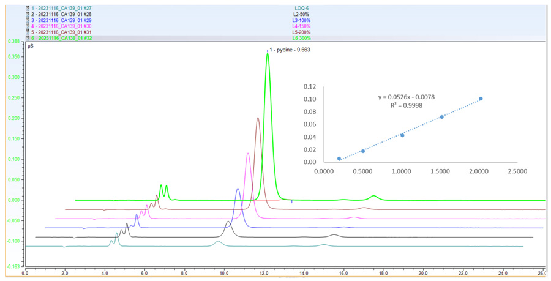Click the icon beside chromatogram 4 #30

pos(28,26)
